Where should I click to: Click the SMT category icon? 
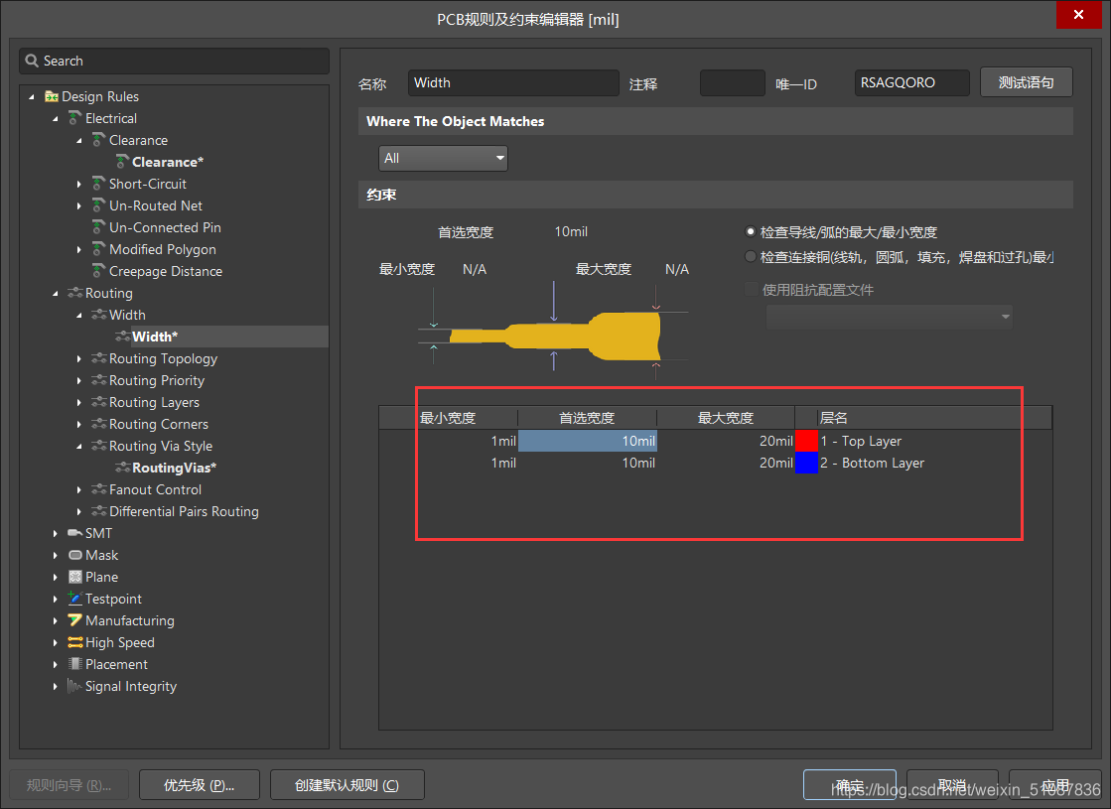pyautogui.click(x=75, y=533)
